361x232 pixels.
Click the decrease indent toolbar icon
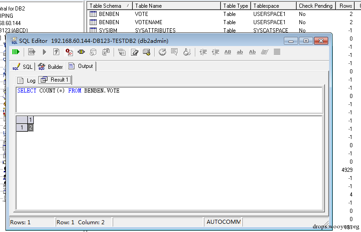click(215, 52)
